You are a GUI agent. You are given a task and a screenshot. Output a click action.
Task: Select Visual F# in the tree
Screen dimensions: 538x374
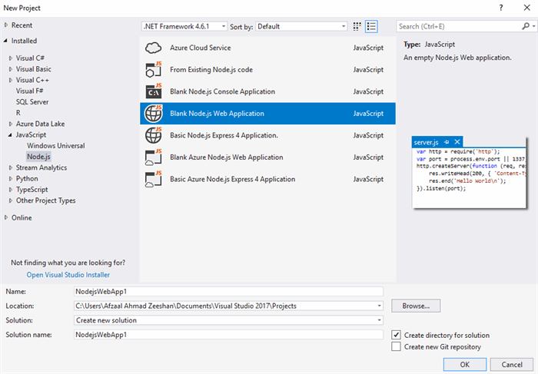29,91
